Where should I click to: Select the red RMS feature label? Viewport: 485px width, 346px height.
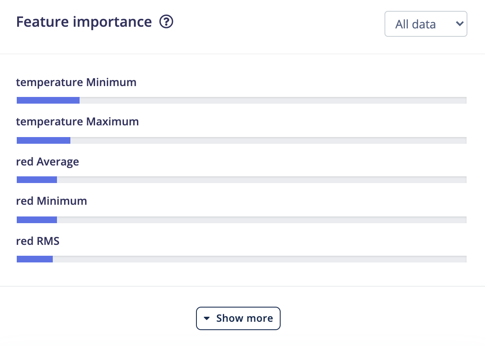tap(38, 241)
